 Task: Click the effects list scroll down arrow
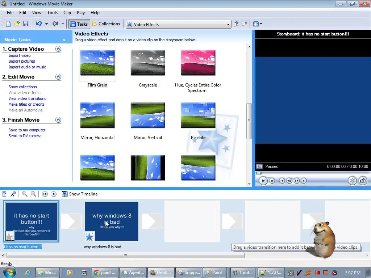249,184
